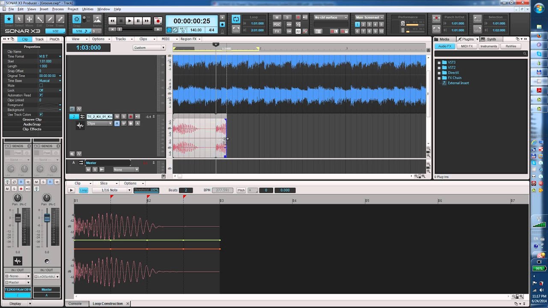Screen dimensions: 548x308
Task: Enable automation Write on track 2
Action: point(124,123)
